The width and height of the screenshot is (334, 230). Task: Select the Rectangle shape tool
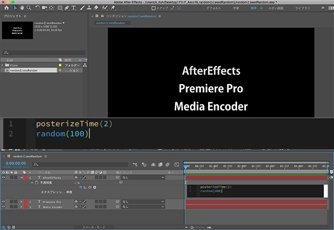(x=60, y=8)
